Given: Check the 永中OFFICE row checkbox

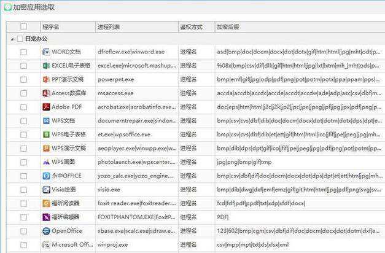Looking at the screenshot, I should tap(23, 176).
